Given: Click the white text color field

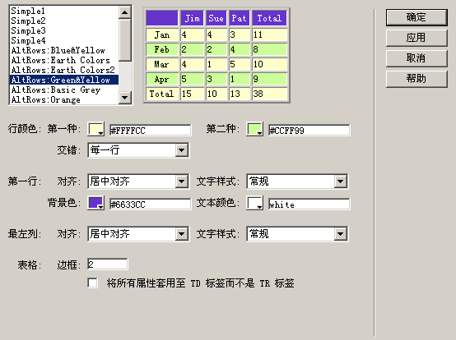Looking at the screenshot, I should coord(309,204).
